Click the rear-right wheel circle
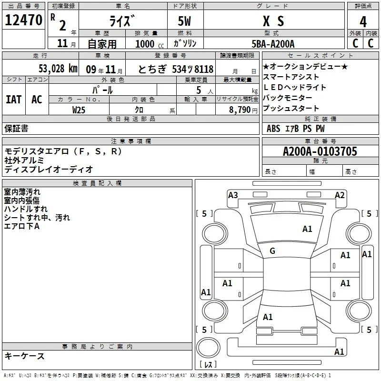The height and width of the screenshot is (381, 381). (x=359, y=311)
